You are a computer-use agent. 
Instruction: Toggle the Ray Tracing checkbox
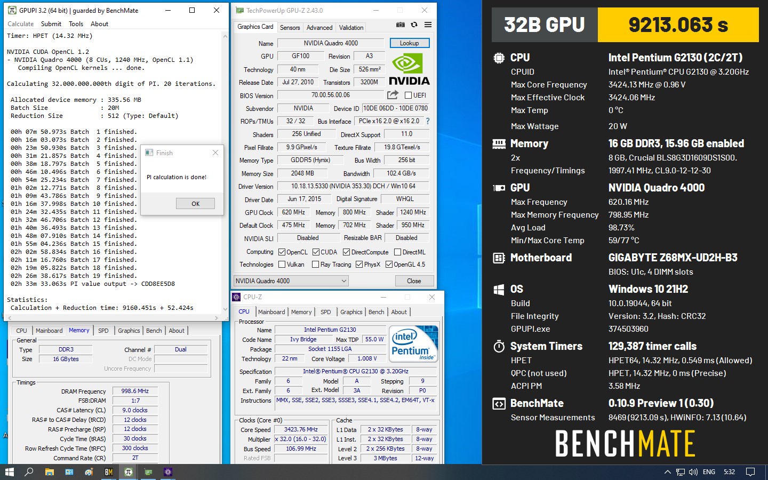(315, 264)
